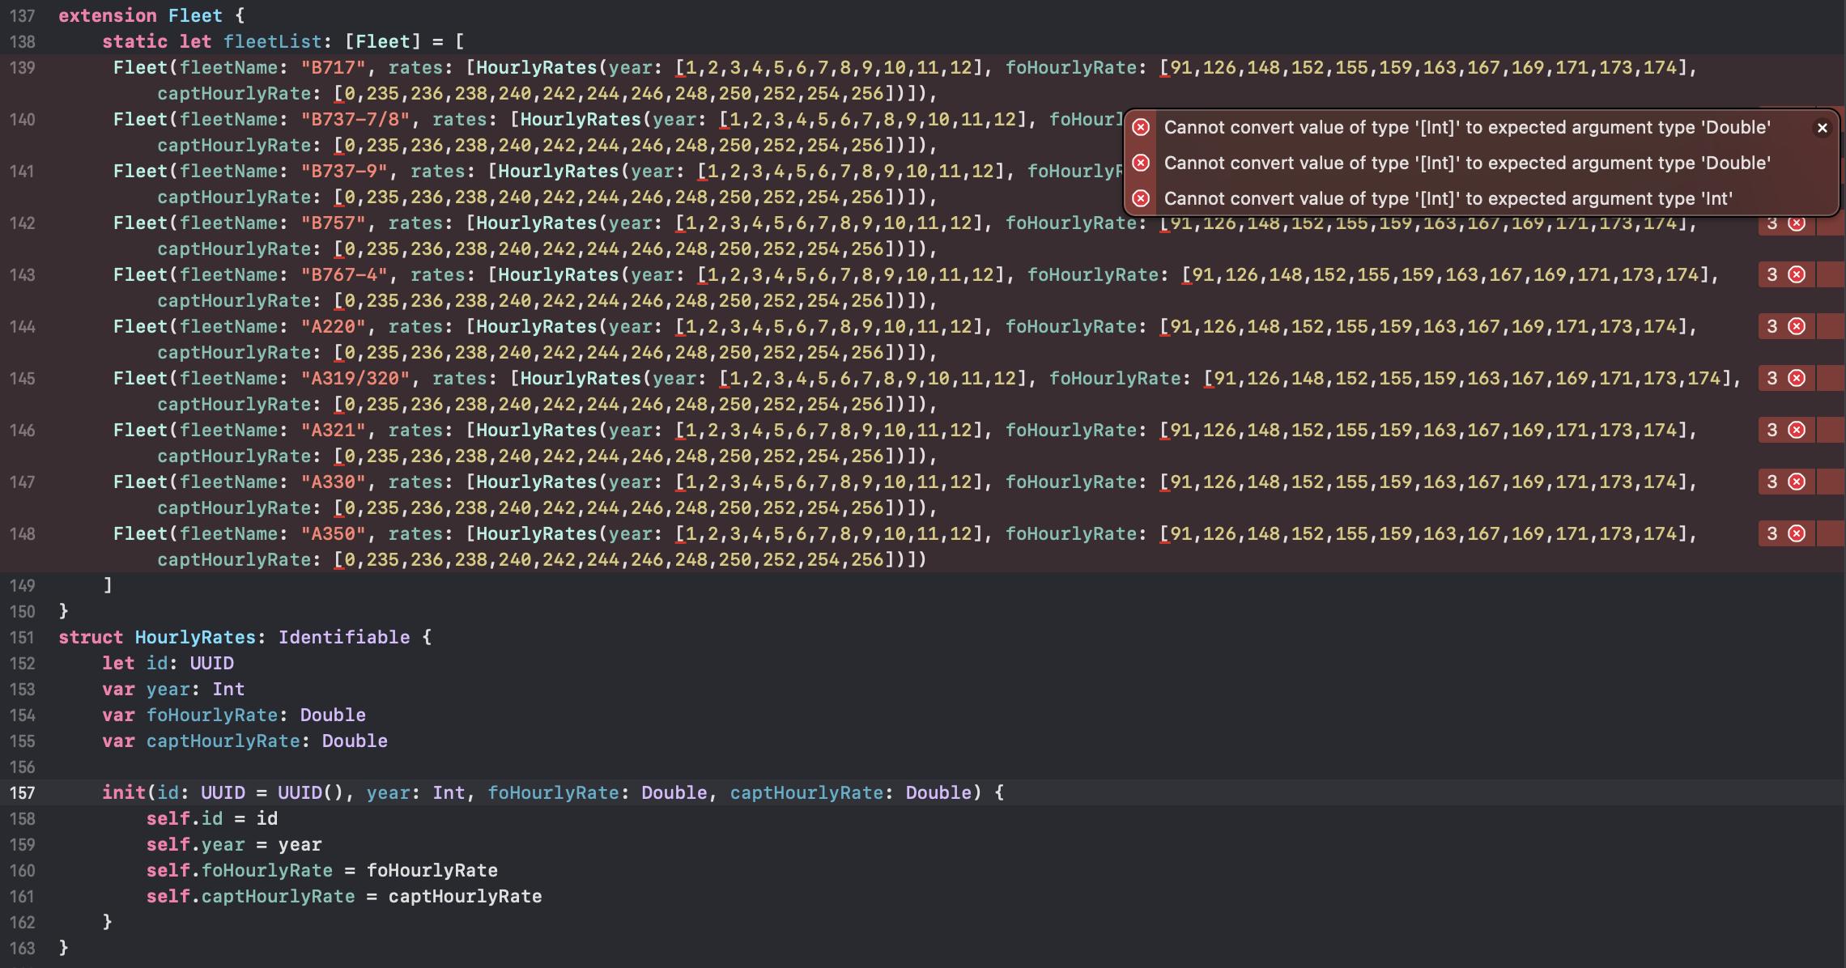Click 'struct' keyword on line 151

(91, 637)
